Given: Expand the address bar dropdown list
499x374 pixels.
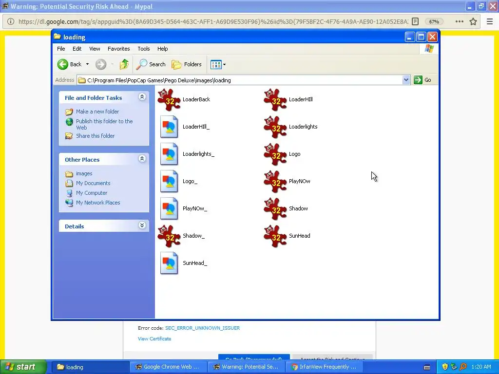Looking at the screenshot, I should (406, 80).
